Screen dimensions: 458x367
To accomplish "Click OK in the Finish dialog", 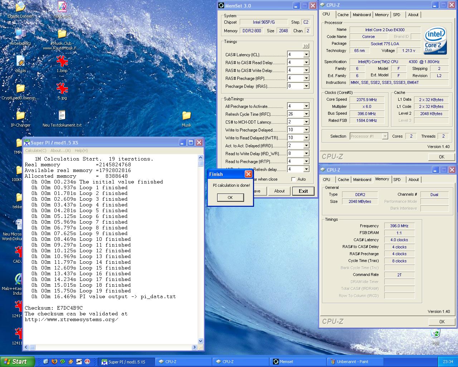I will click(x=230, y=197).
